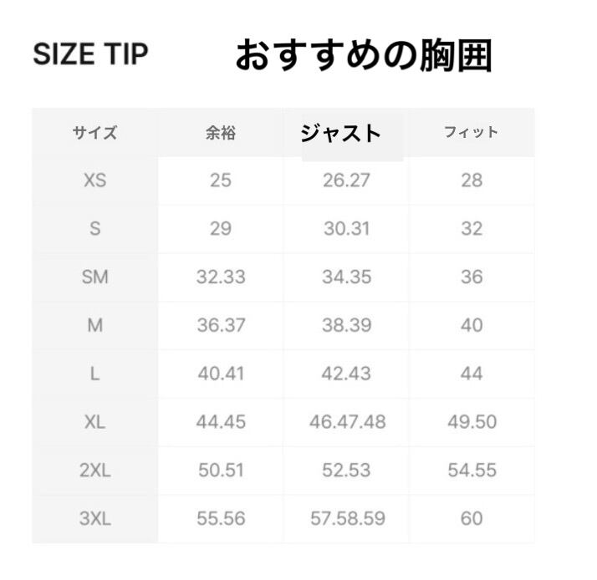Select the 余裕 column header
This screenshot has width=597, height=580.
click(221, 132)
